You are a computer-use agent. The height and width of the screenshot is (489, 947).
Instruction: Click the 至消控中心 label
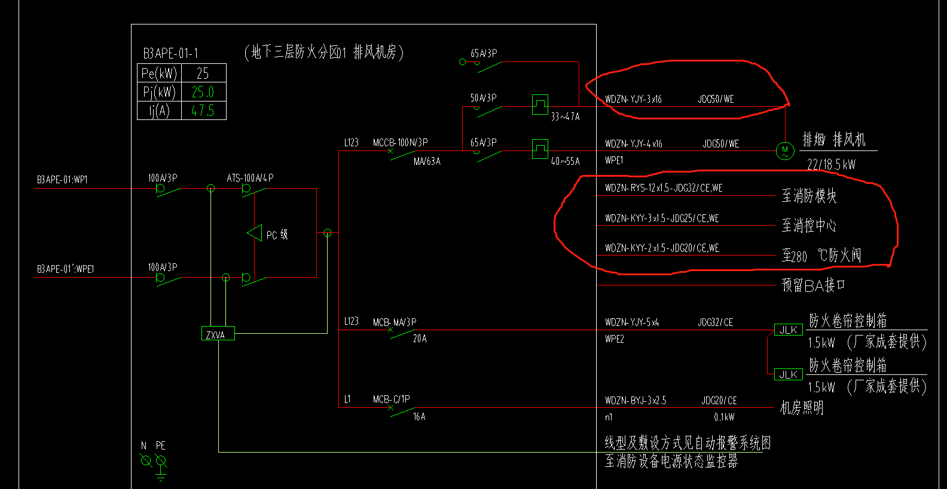click(809, 225)
